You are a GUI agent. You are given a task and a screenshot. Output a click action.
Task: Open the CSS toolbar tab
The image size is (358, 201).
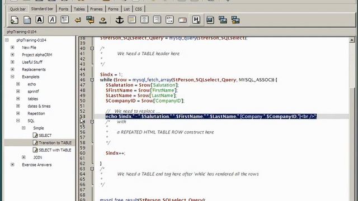coord(138,9)
